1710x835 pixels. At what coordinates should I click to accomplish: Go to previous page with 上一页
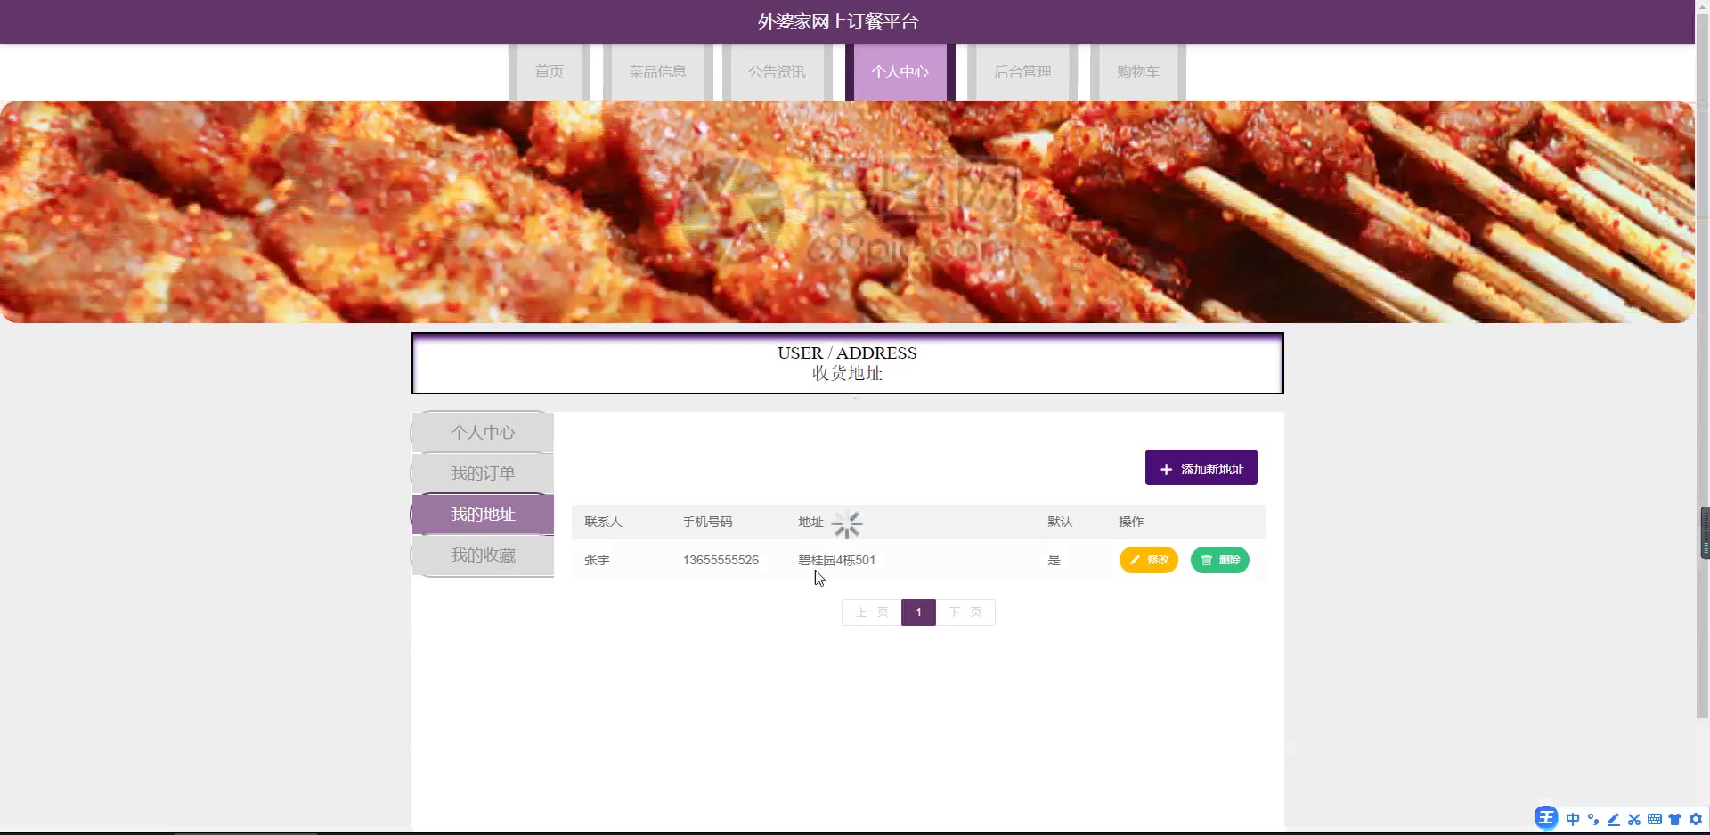point(872,612)
